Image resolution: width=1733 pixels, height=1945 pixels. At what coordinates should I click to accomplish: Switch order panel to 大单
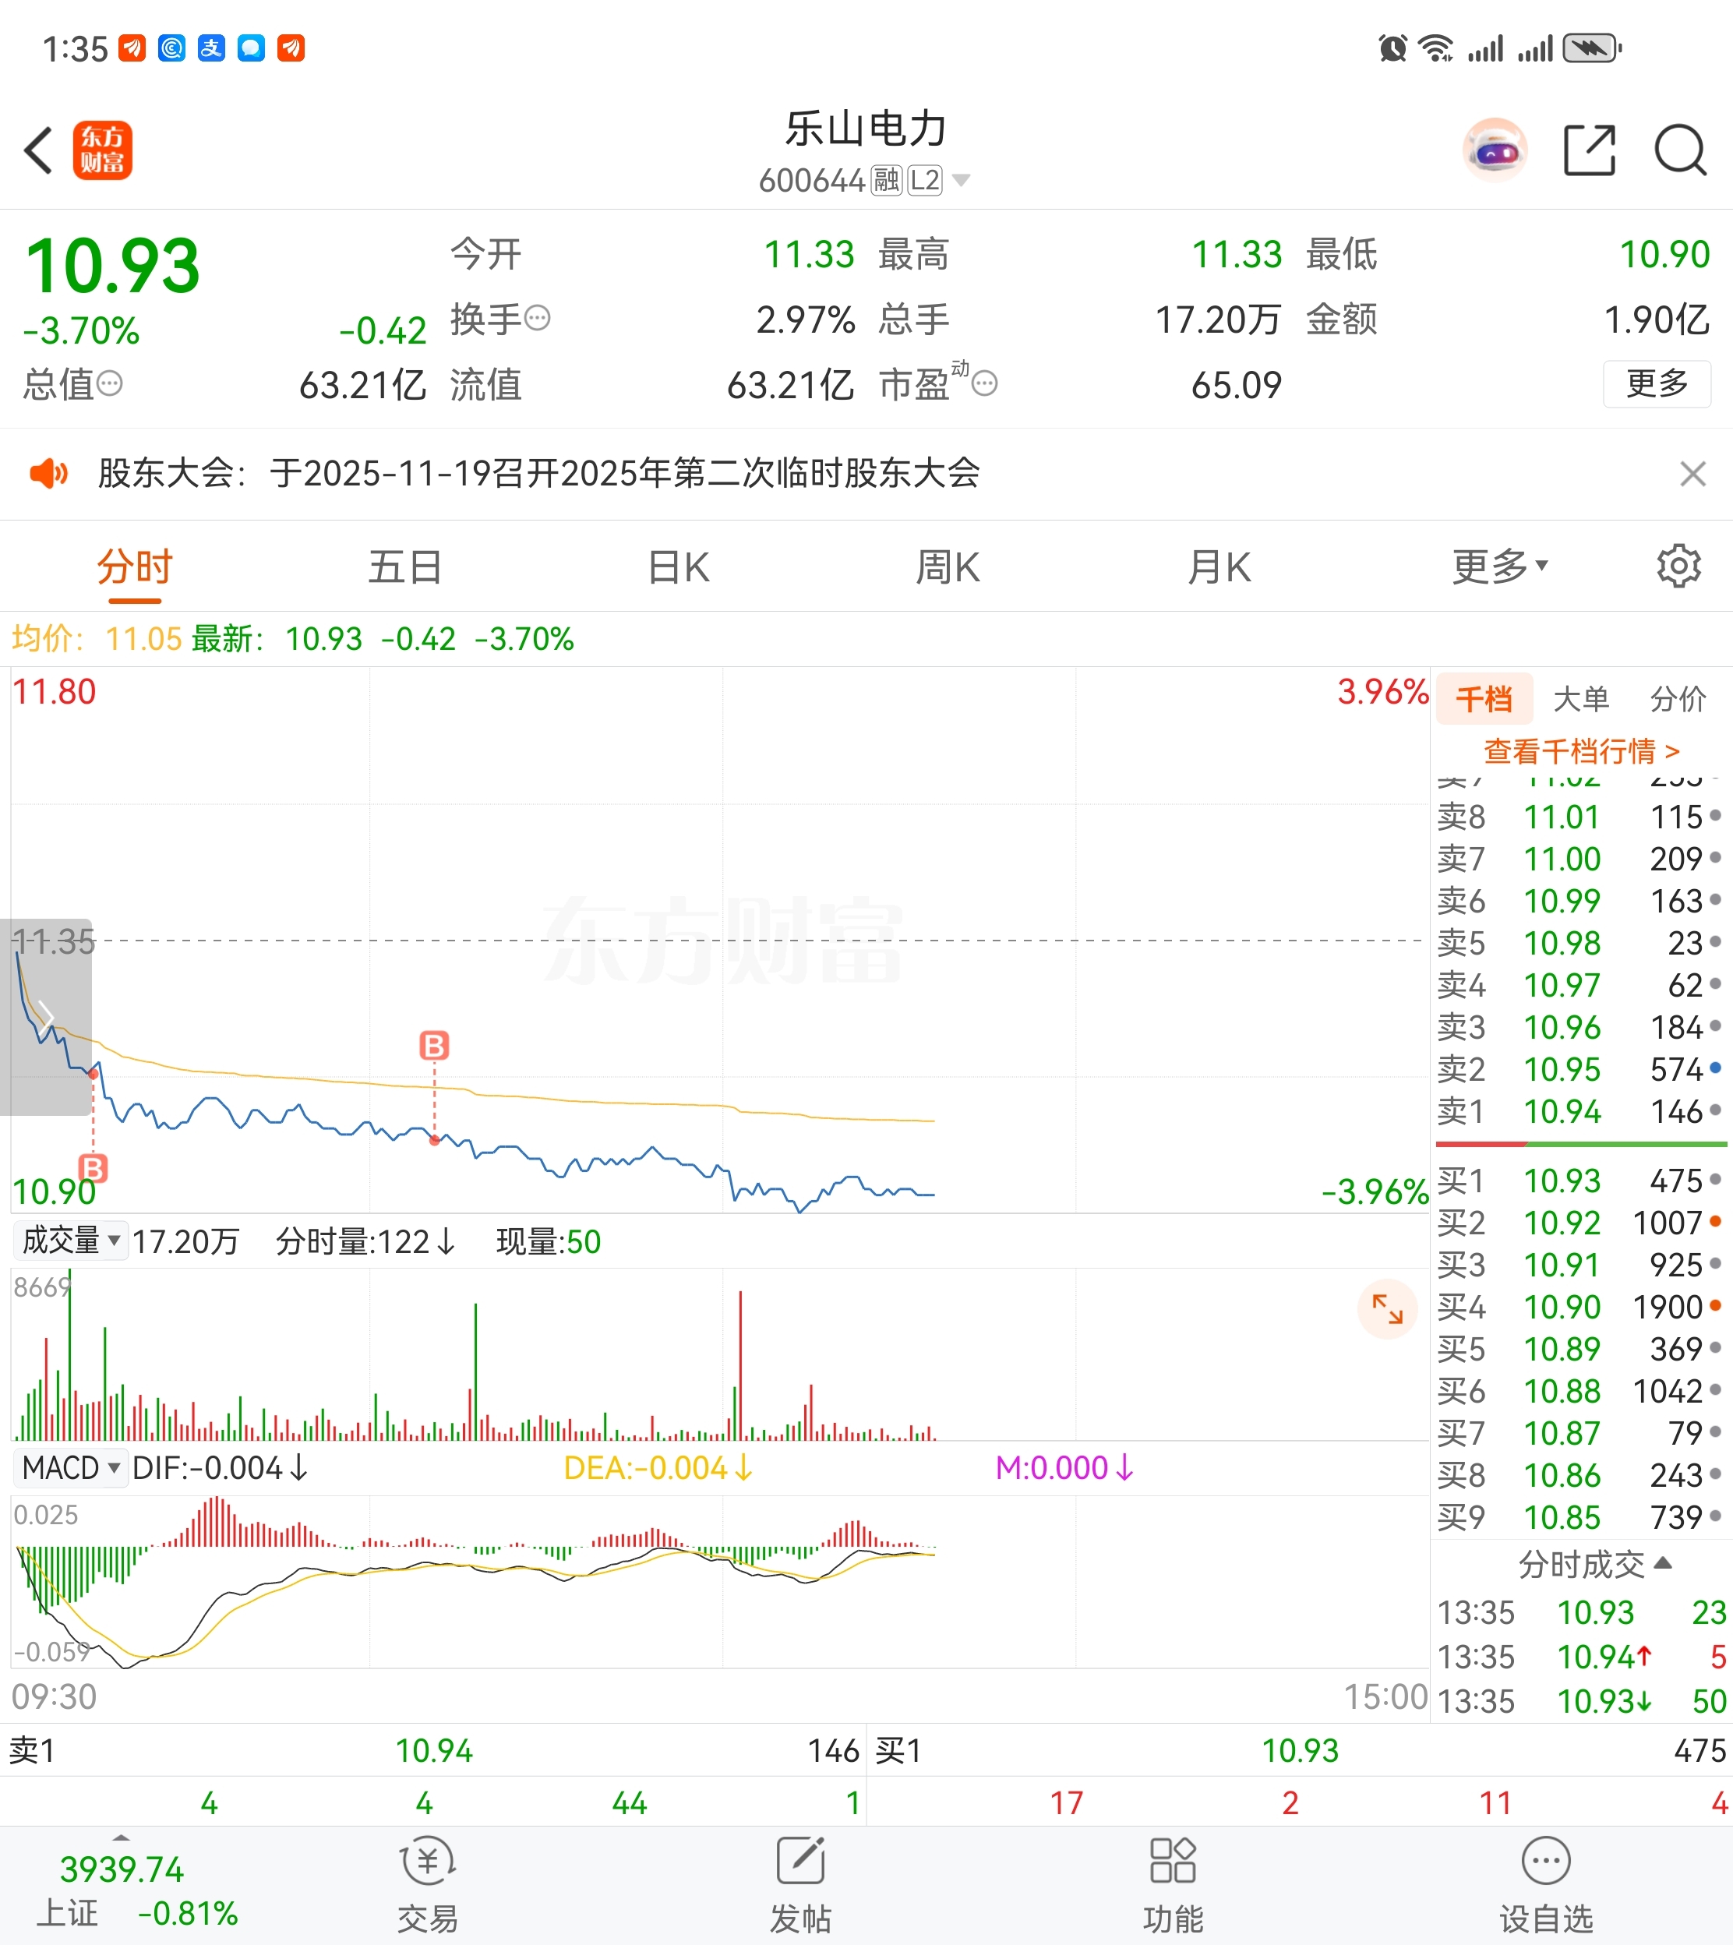(x=1580, y=699)
